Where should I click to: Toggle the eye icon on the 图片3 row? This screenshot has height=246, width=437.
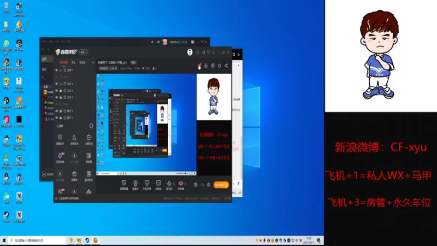click(57, 111)
